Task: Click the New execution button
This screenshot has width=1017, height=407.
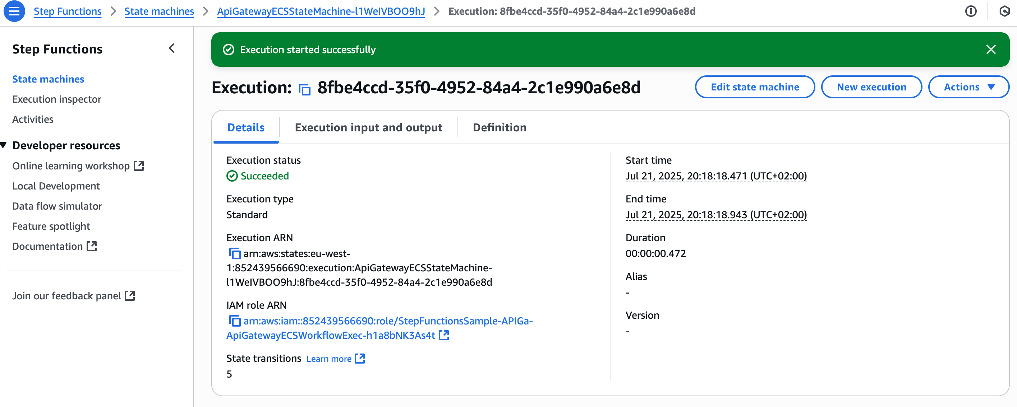Action: [871, 87]
